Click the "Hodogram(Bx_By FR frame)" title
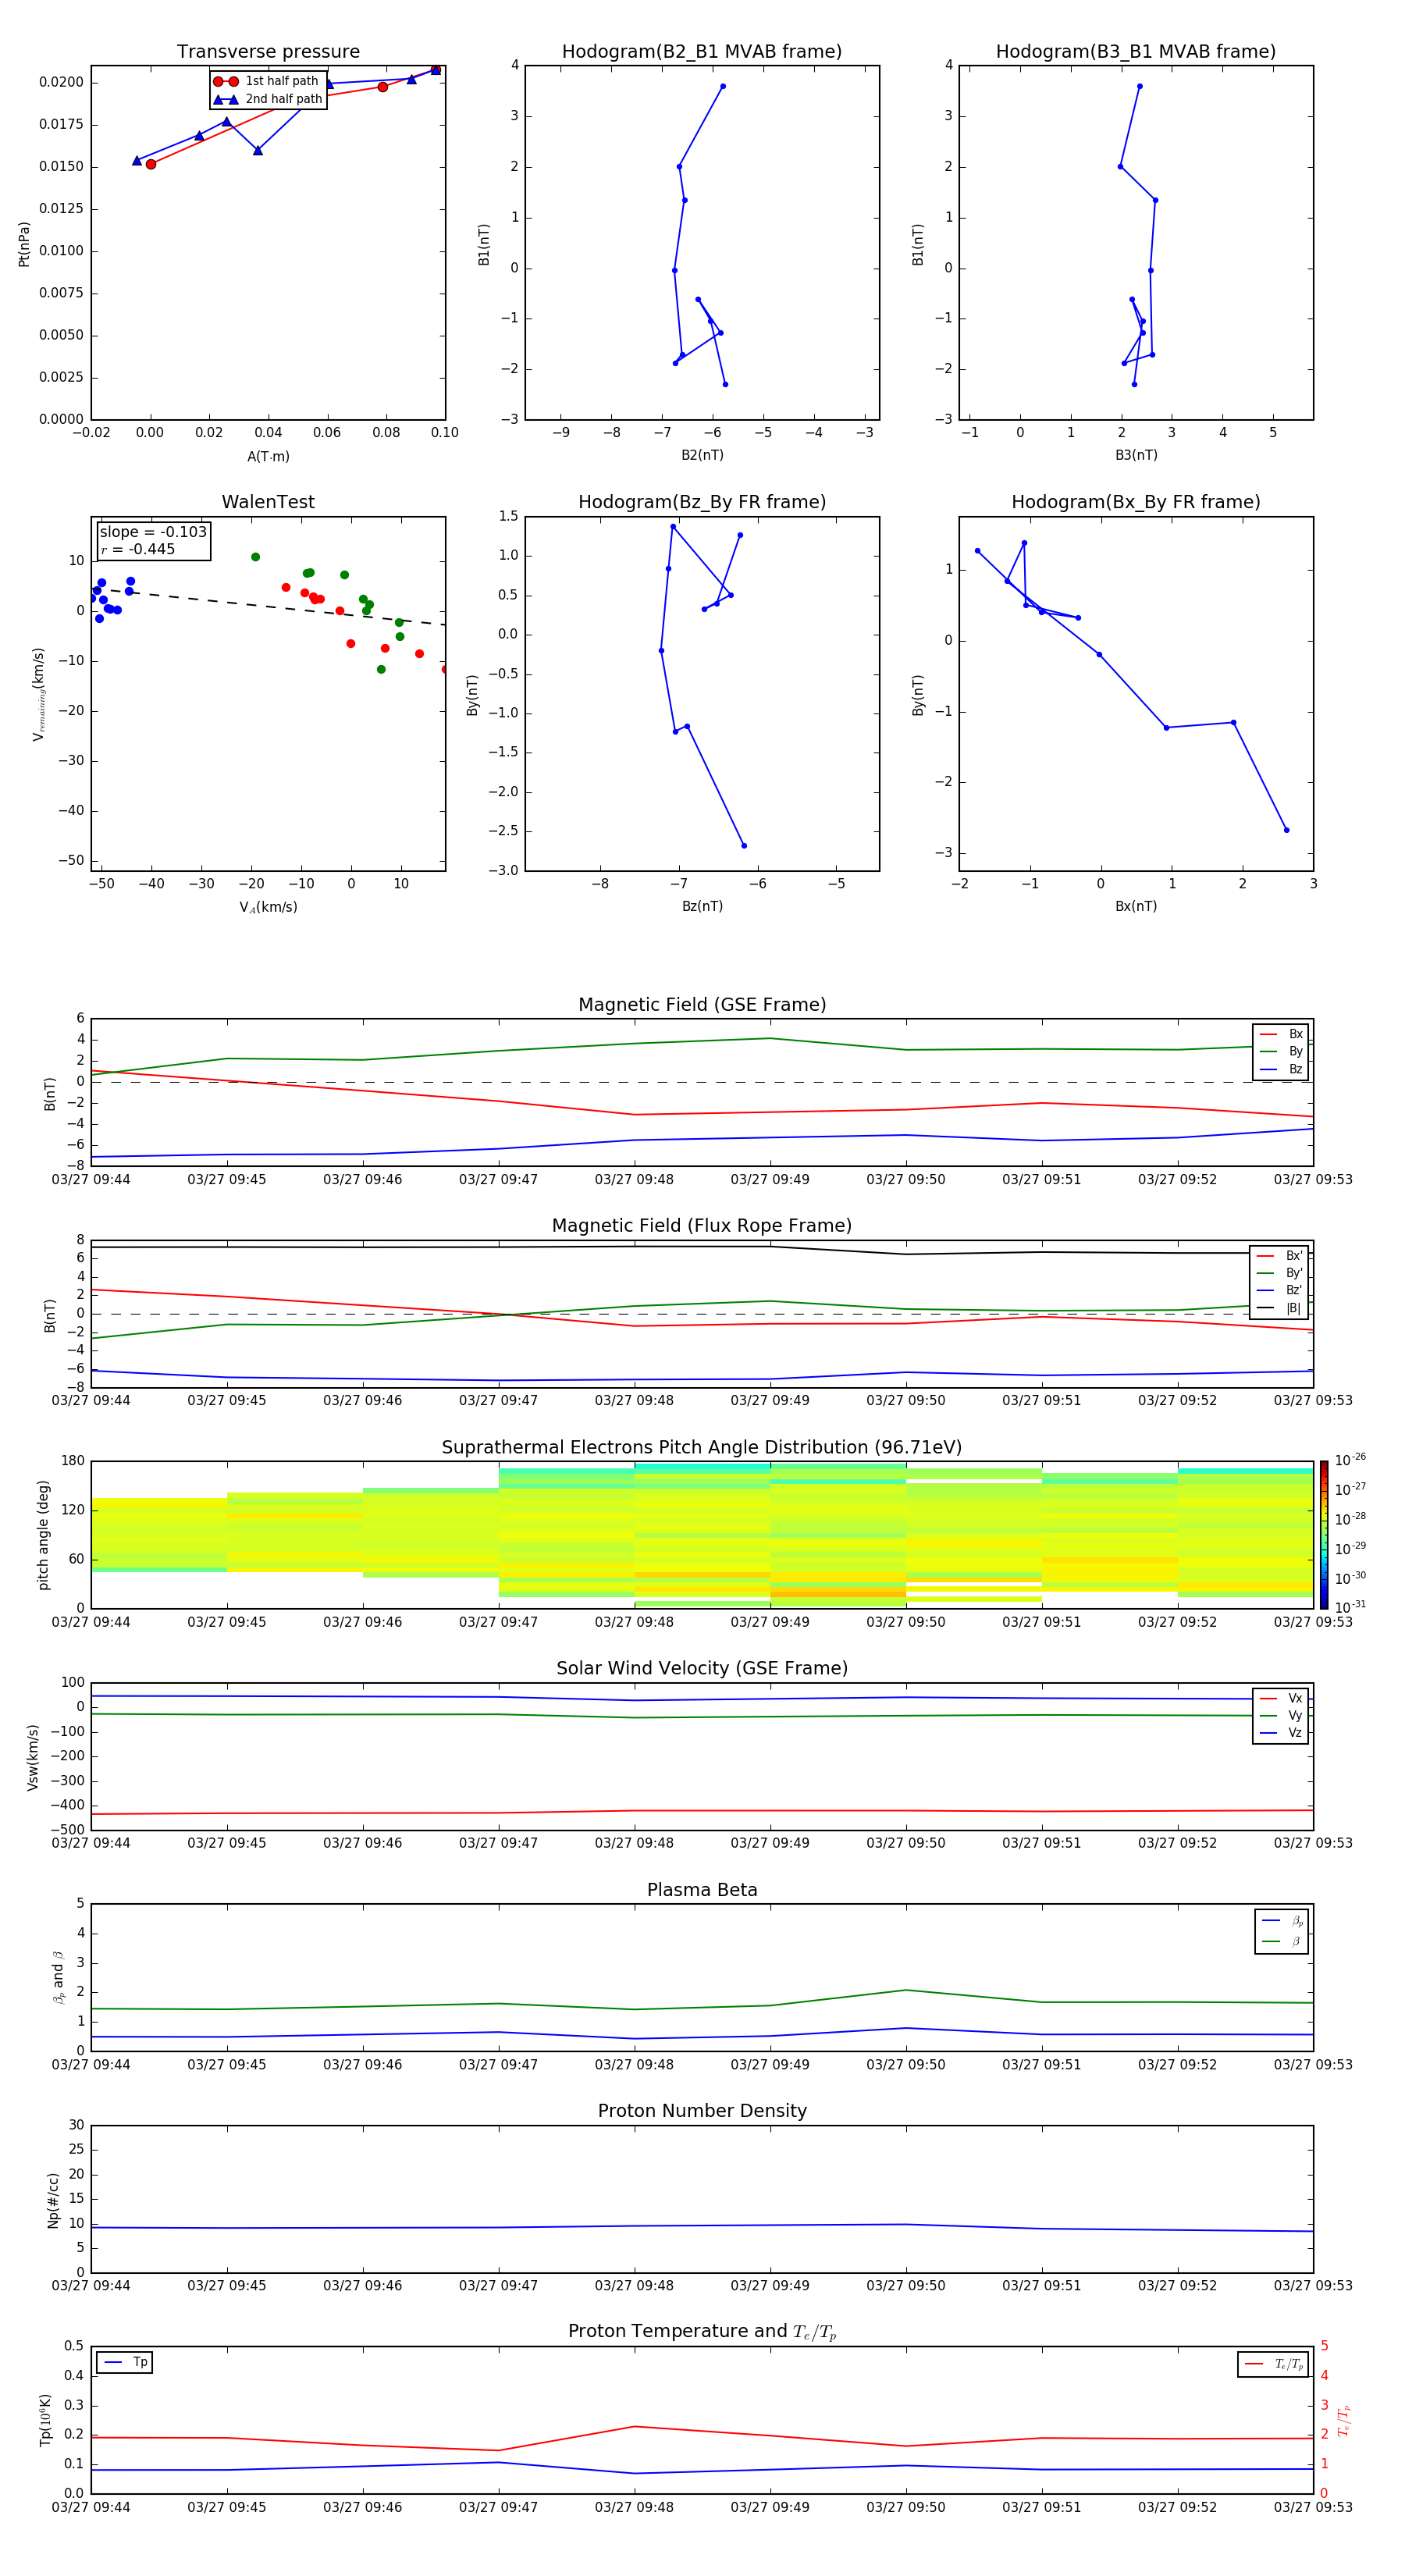Image resolution: width=1405 pixels, height=2576 pixels. click(1136, 502)
